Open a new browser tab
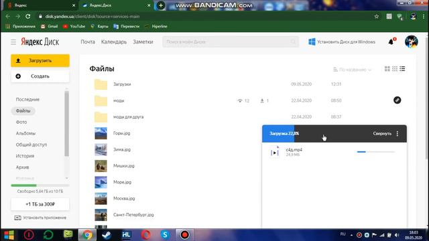This screenshot has height=241, width=429. (161, 5)
